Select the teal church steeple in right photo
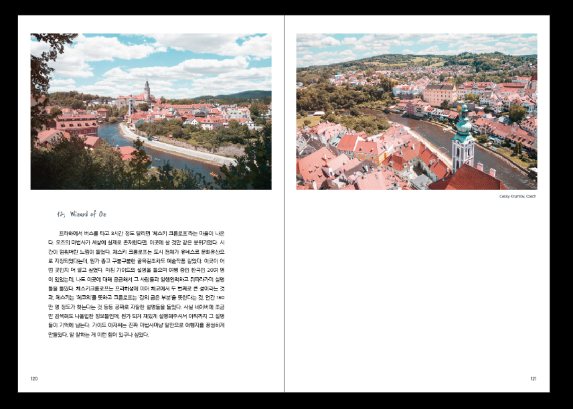This screenshot has width=573, height=409. (x=462, y=137)
